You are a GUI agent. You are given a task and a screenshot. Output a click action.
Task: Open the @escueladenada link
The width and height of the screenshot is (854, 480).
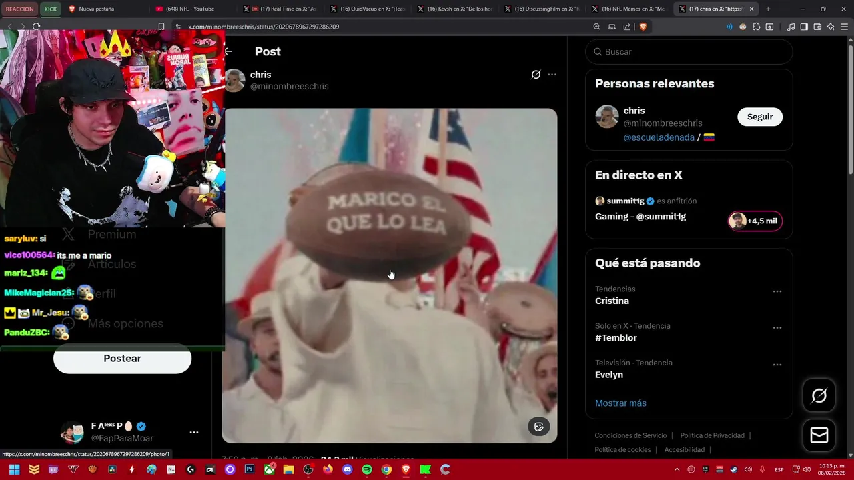[x=659, y=137]
